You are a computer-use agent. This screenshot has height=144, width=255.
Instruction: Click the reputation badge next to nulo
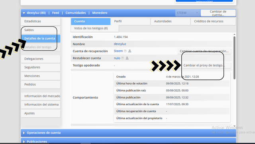(x=122, y=58)
